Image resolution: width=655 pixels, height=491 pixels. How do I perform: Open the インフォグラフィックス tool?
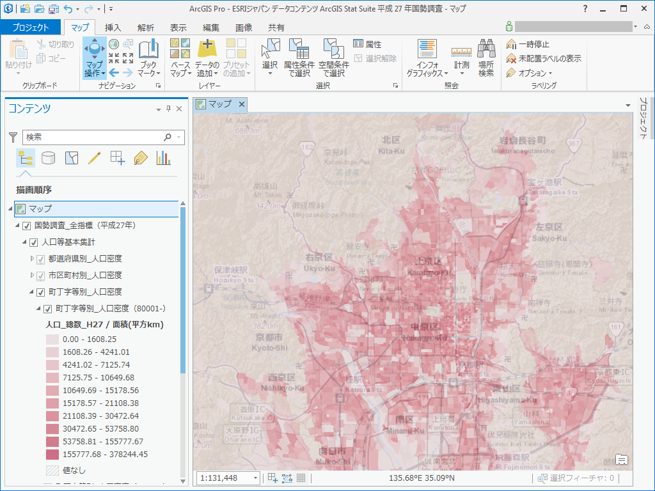click(427, 58)
